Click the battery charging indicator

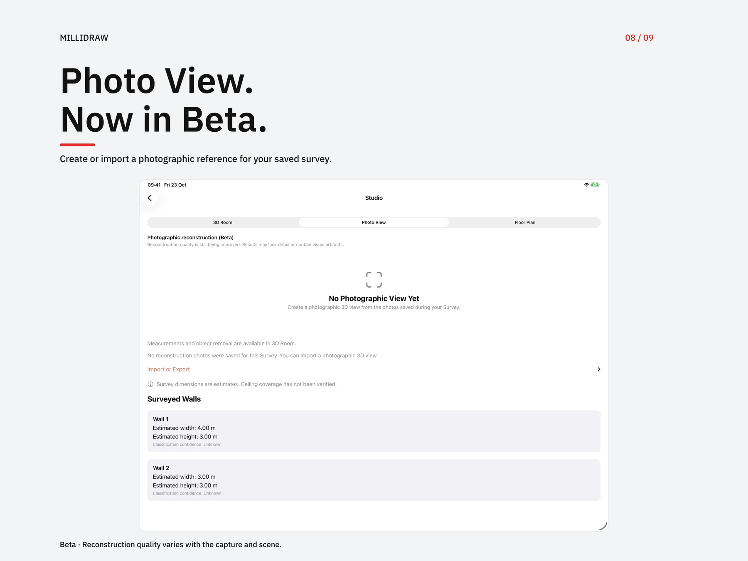(x=595, y=185)
